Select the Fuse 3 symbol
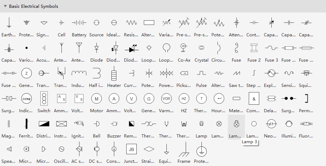Image resolution: width=326 pixels, height=166 pixels. click(271, 48)
